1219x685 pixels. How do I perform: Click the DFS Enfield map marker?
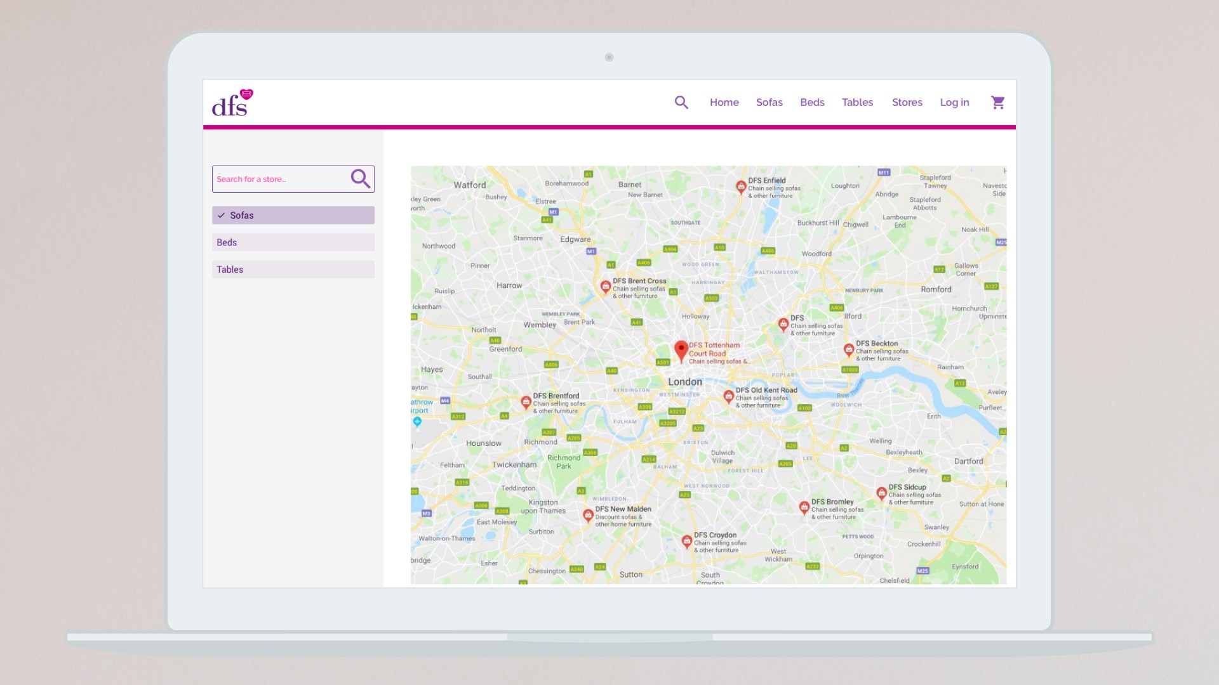[740, 186]
